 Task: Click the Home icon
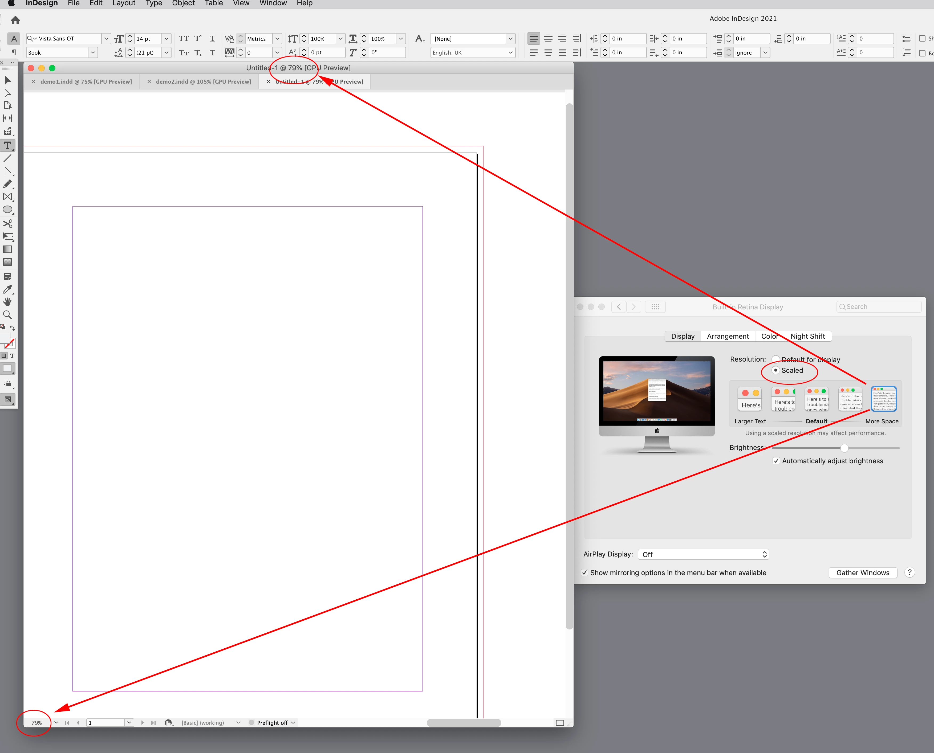(15, 20)
